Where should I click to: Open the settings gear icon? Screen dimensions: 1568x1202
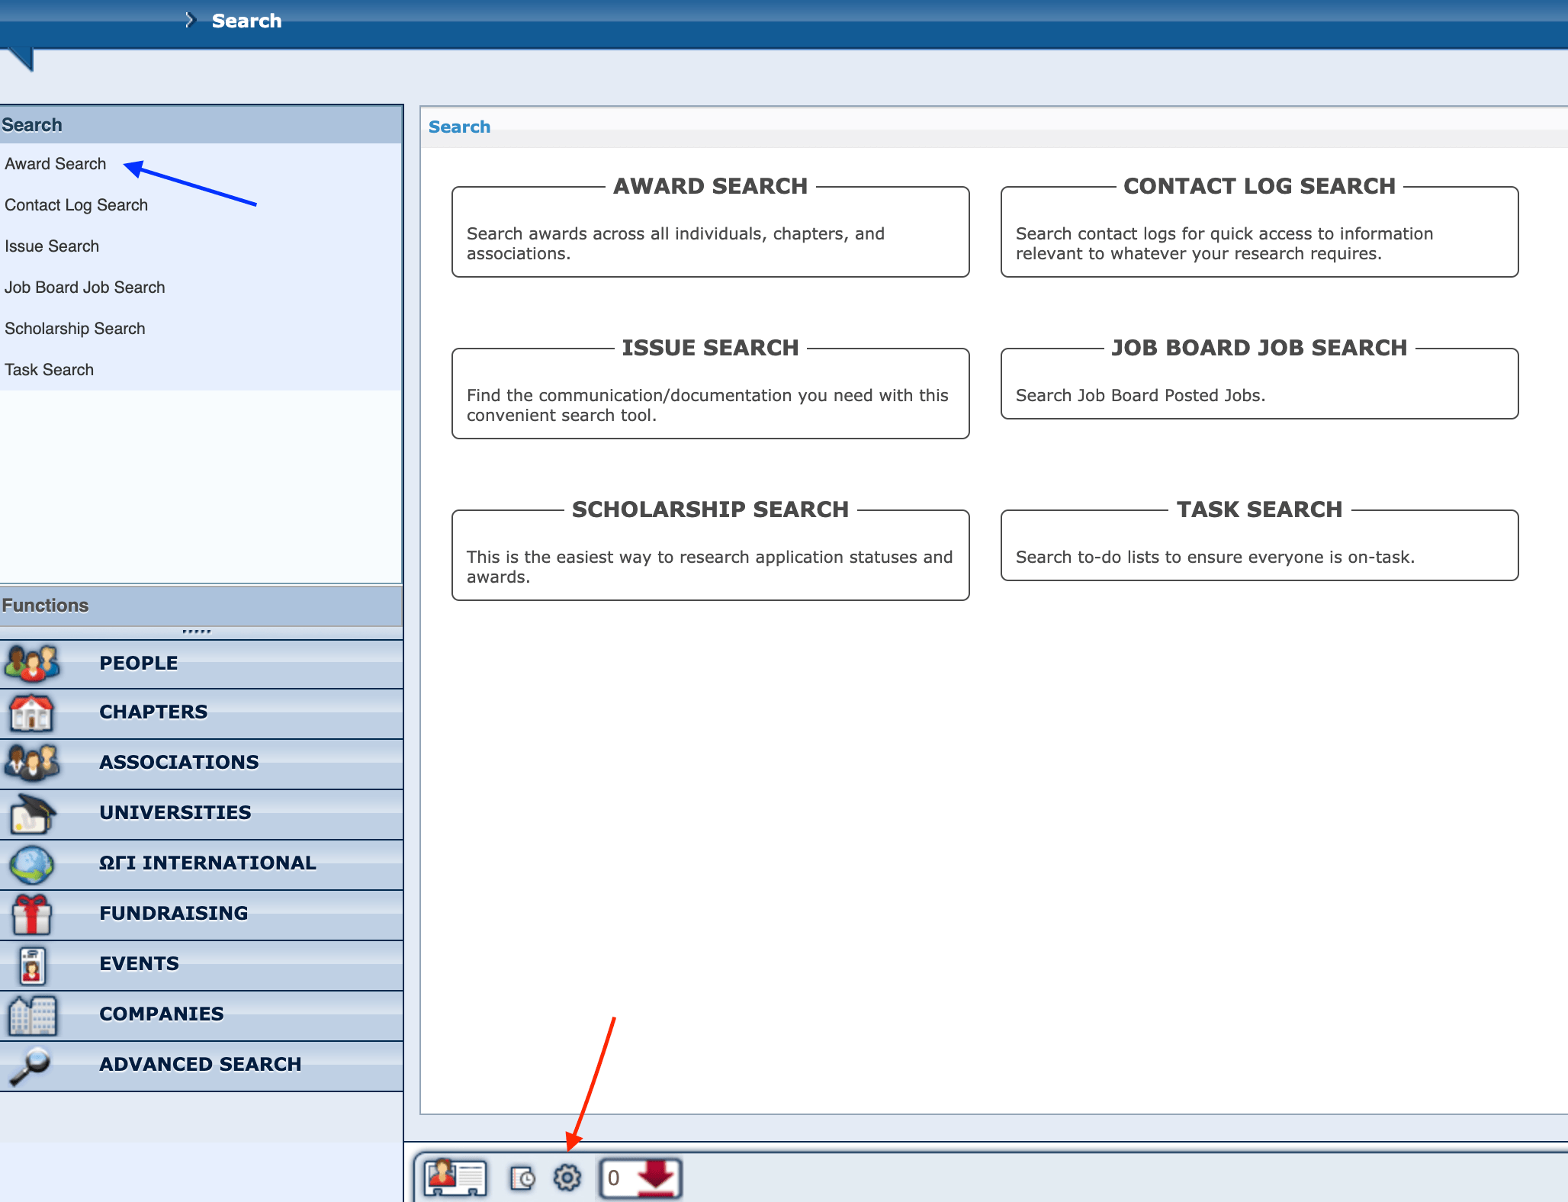point(567,1178)
